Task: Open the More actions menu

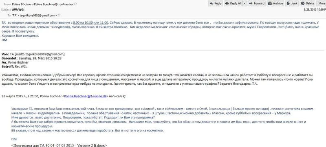Action: (x=321, y=3)
